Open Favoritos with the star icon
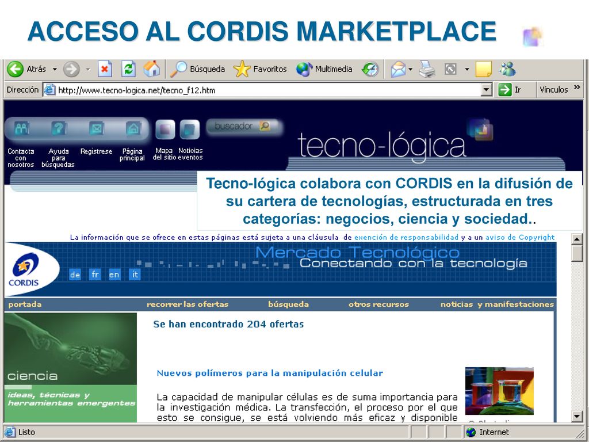The height and width of the screenshot is (442, 589). tap(260, 69)
